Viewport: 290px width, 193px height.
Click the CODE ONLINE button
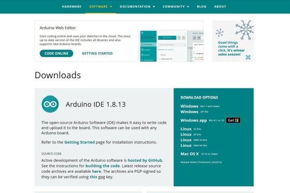pyautogui.click(x=57, y=54)
